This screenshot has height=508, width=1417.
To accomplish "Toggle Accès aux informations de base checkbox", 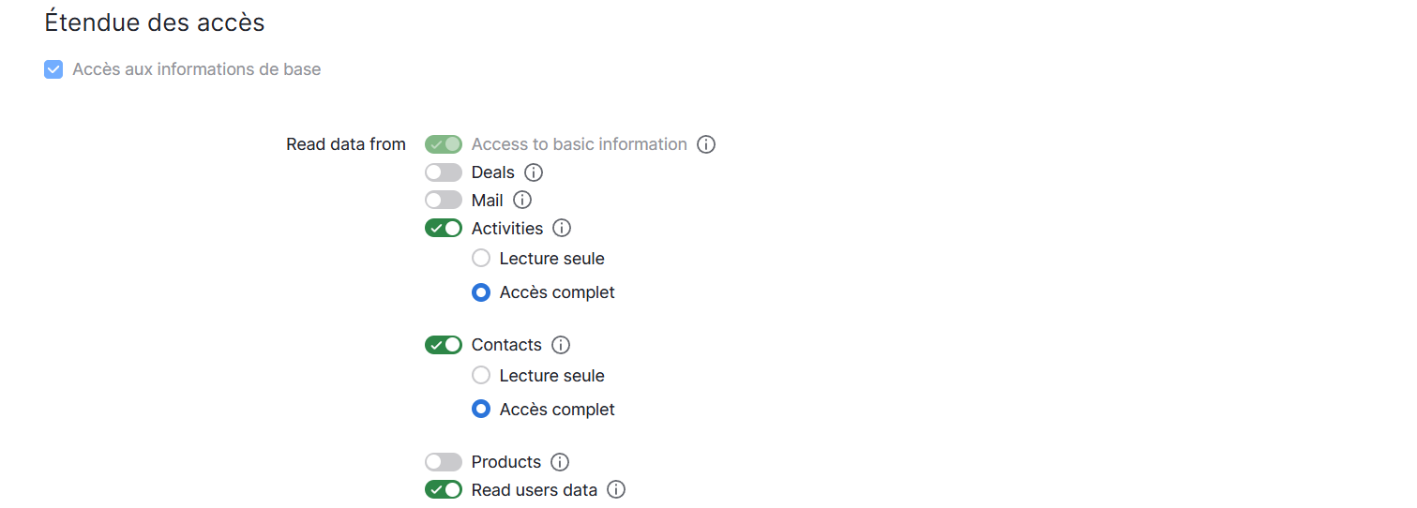I will (x=53, y=69).
